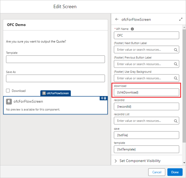This screenshot has height=178, width=186.
Task: Toggle the Download checkbox
Action: point(8,91)
